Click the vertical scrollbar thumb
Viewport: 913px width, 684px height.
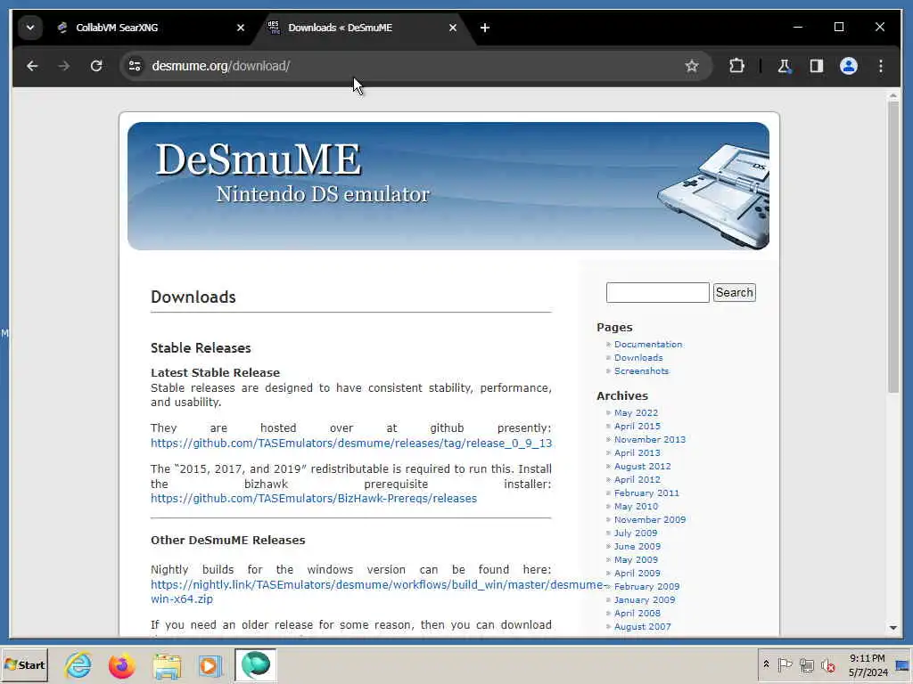[893, 248]
